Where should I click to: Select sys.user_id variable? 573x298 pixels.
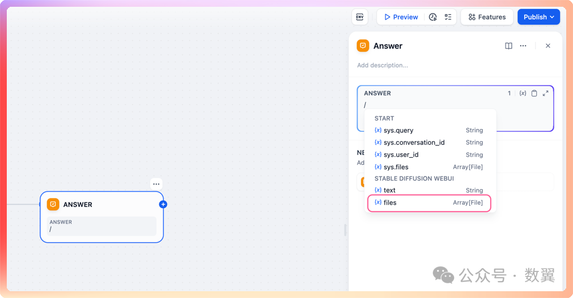click(x=429, y=154)
